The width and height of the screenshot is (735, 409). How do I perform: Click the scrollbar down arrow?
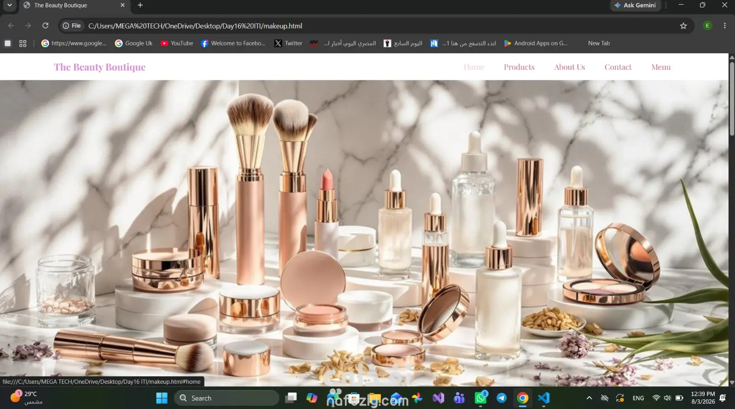point(732,382)
